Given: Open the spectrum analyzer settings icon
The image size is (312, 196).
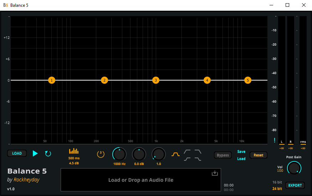Looking at the screenshot, I should (74, 151).
